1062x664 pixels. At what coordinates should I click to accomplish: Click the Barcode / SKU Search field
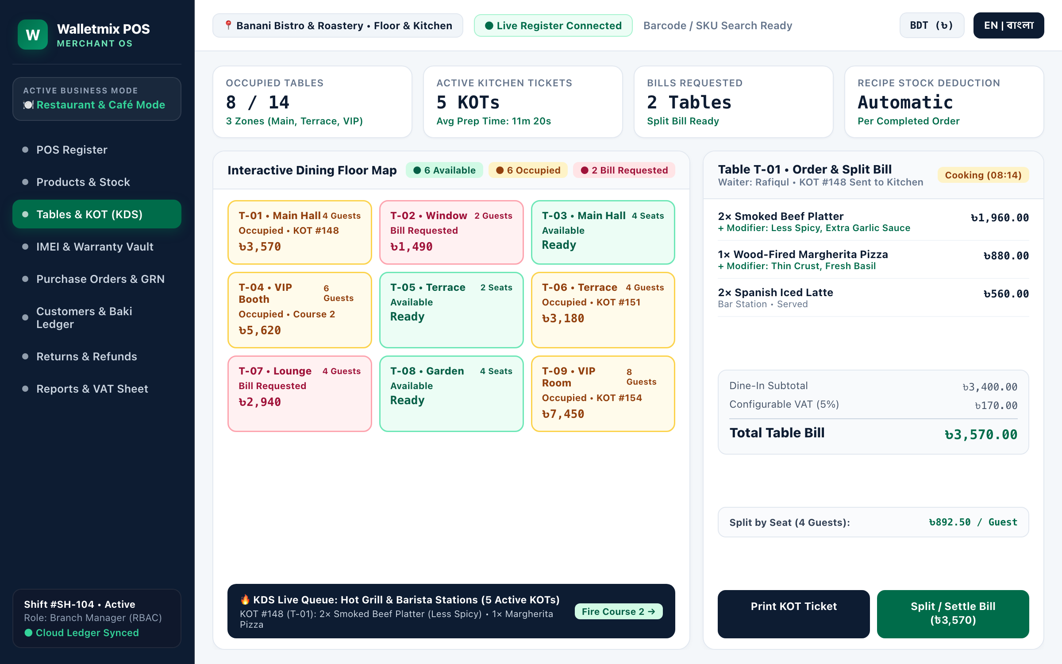coord(717,26)
